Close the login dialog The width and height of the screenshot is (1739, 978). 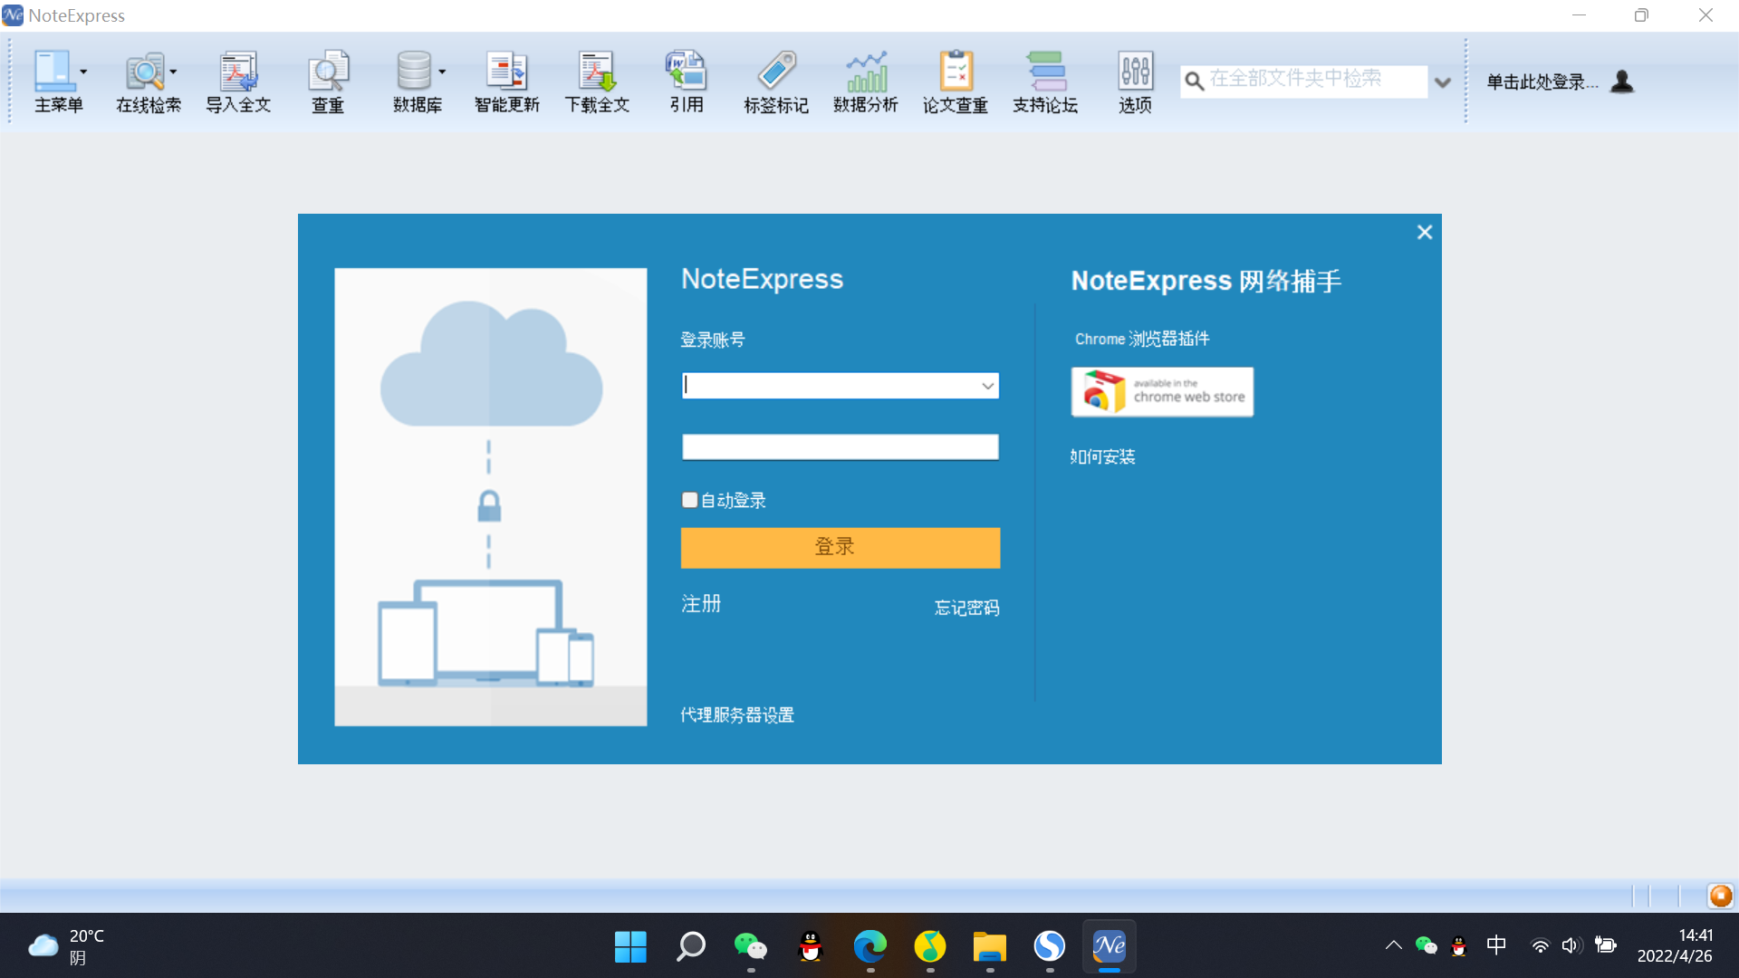(1425, 233)
